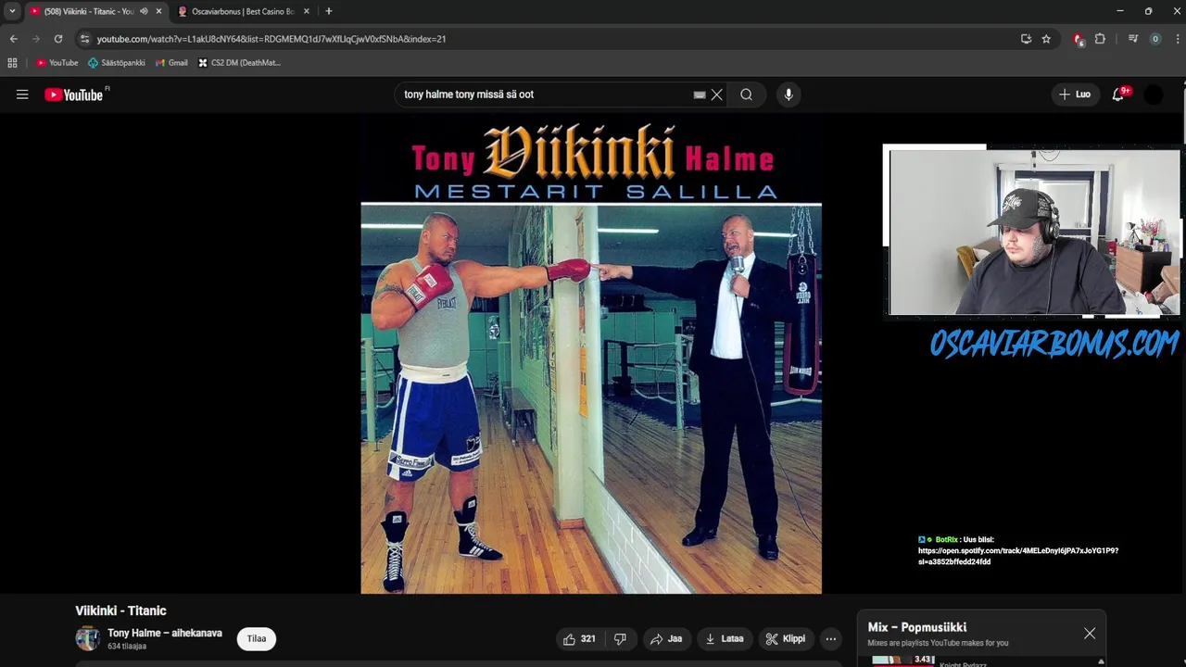Image resolution: width=1186 pixels, height=667 pixels.
Task: Click the 634 tilaajaa subscriber count
Action: pos(127,647)
